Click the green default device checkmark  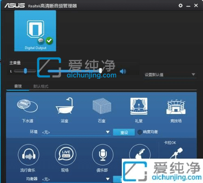(49, 41)
